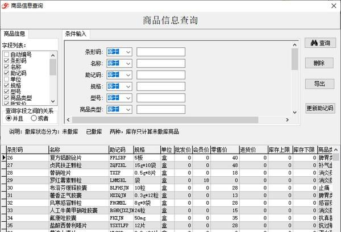Click condition panel scroll-up arrow
This screenshot has height=232, width=341.
click(294, 45)
